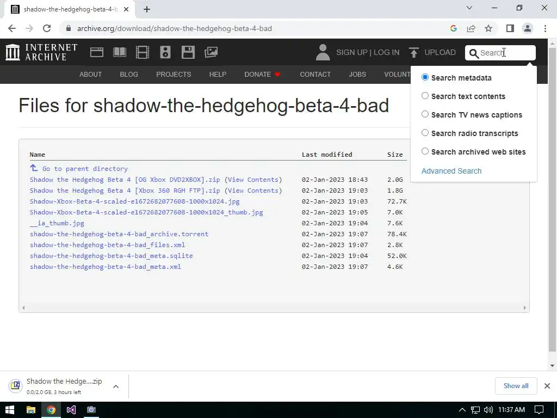The image size is (557, 418).
Task: Click the Search input field
Action: (x=500, y=53)
